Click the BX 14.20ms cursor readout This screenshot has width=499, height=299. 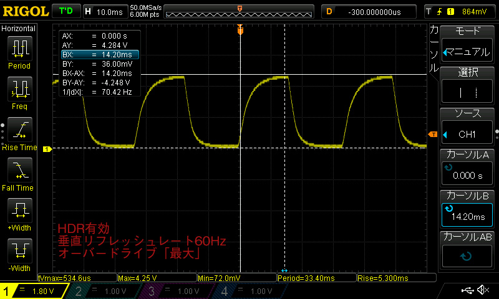pyautogui.click(x=100, y=55)
